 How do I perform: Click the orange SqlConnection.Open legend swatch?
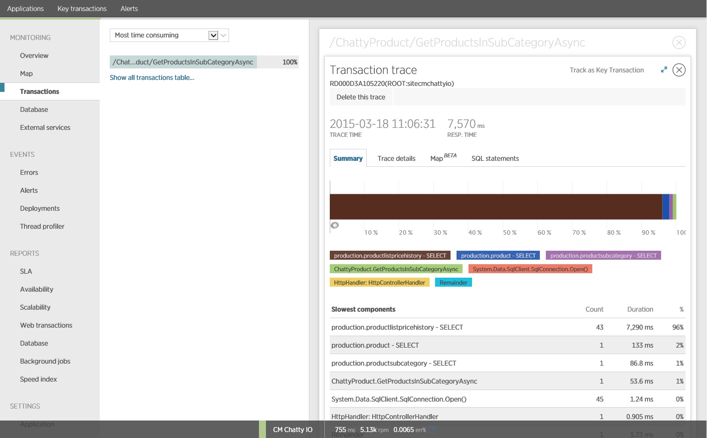point(530,269)
